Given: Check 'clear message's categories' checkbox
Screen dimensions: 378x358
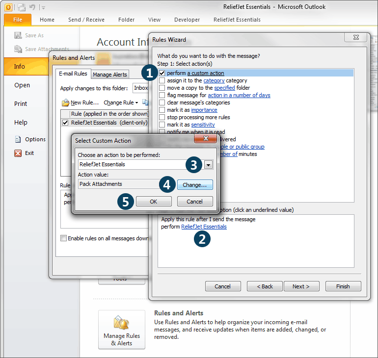Looking at the screenshot, I should click(x=162, y=102).
